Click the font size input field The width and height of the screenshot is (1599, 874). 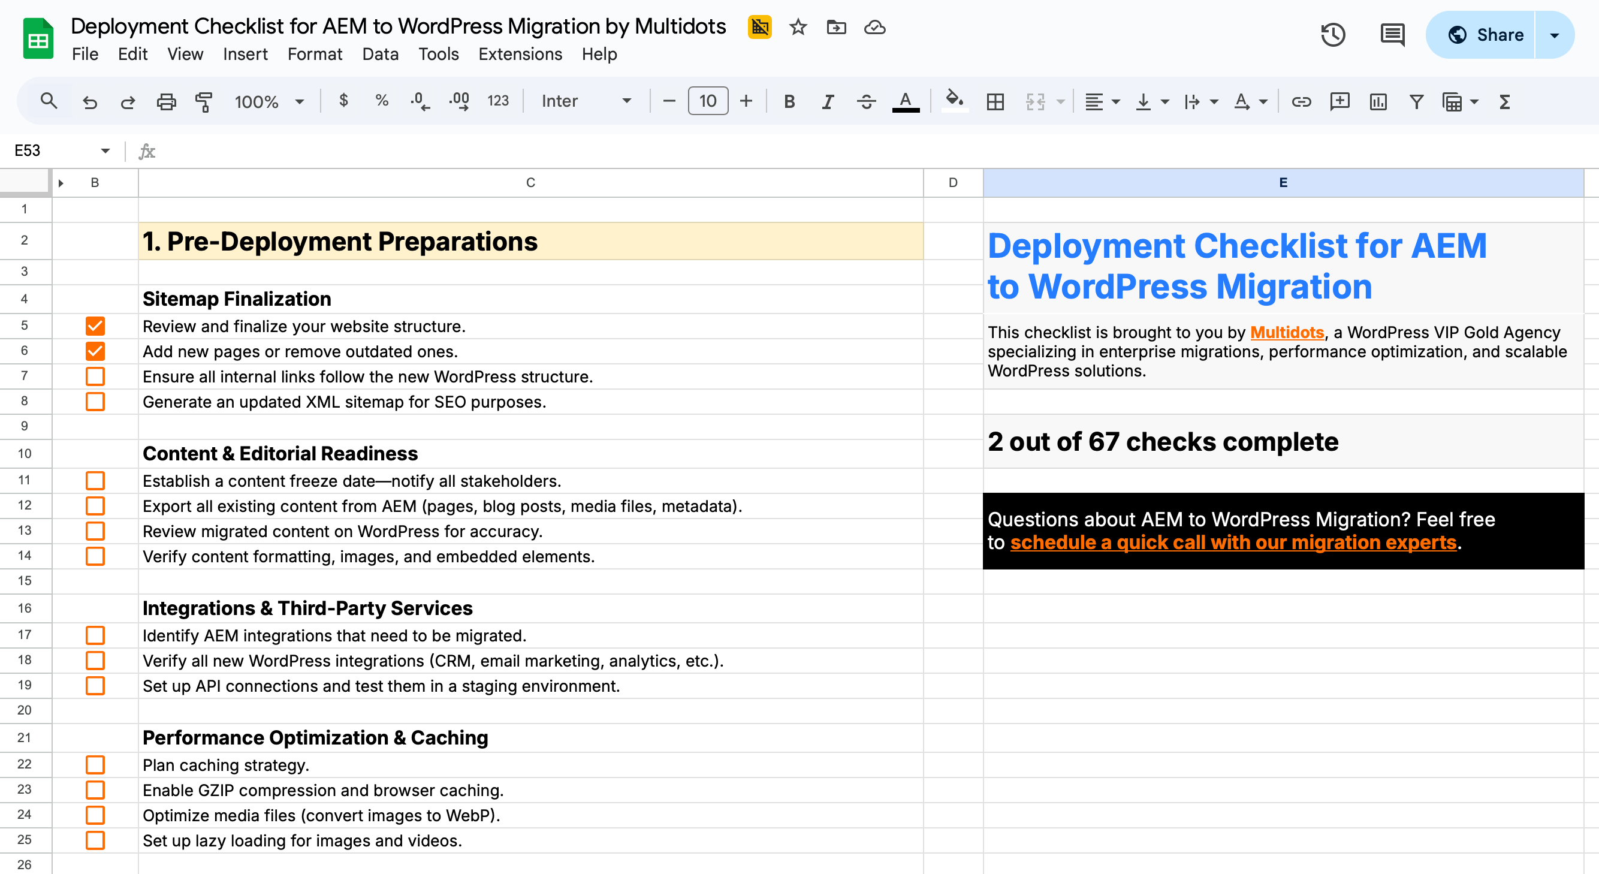pyautogui.click(x=708, y=101)
